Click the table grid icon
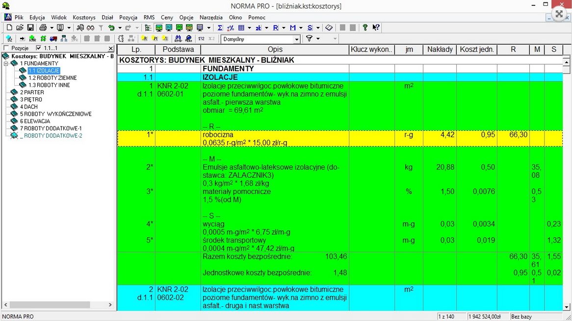The height and width of the screenshot is (321, 572). [x=241, y=28]
